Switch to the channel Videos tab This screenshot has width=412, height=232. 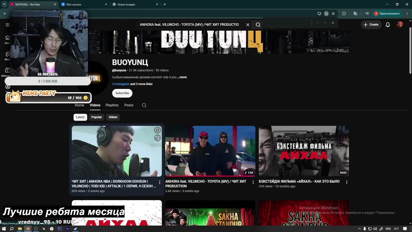point(95,105)
